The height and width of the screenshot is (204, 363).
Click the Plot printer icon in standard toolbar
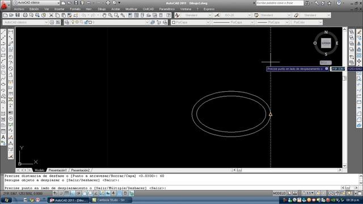[25, 15]
